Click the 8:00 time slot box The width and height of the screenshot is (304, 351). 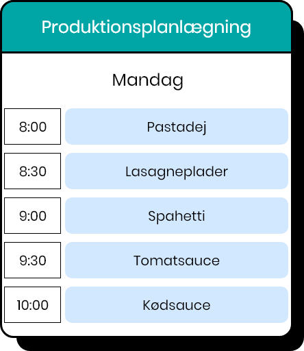(x=33, y=126)
